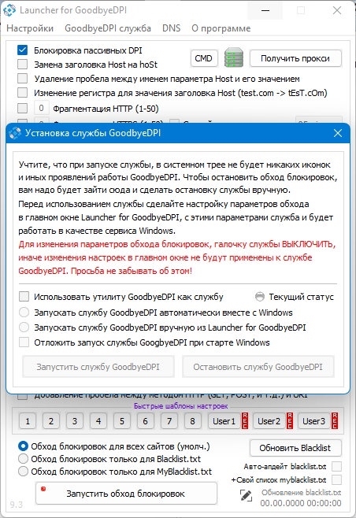Click the Получить прокси button
The width and height of the screenshot is (356, 518).
[295, 58]
